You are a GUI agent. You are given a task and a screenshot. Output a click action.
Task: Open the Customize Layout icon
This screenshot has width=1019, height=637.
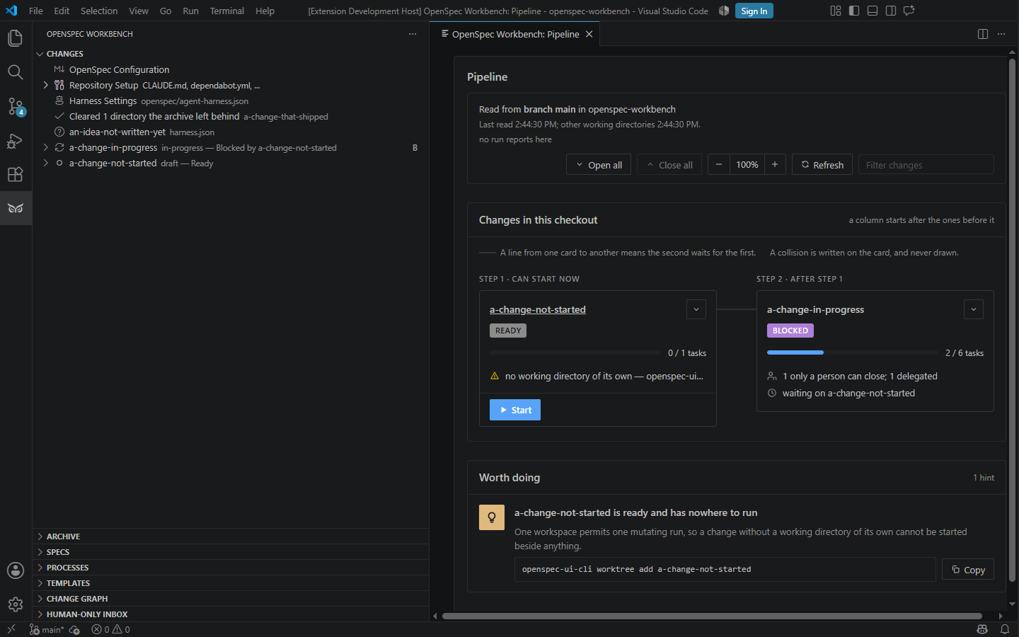[836, 11]
